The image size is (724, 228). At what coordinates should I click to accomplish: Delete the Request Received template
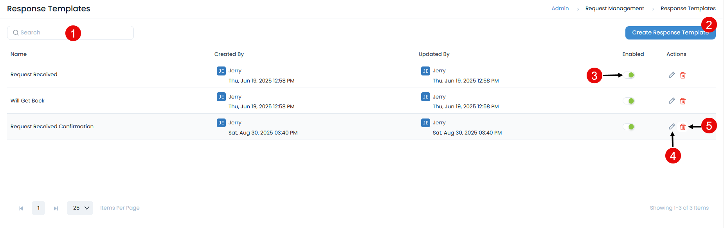pyautogui.click(x=683, y=75)
